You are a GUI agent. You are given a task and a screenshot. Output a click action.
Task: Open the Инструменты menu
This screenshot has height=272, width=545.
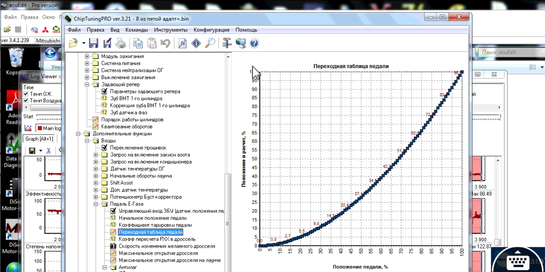point(171,30)
